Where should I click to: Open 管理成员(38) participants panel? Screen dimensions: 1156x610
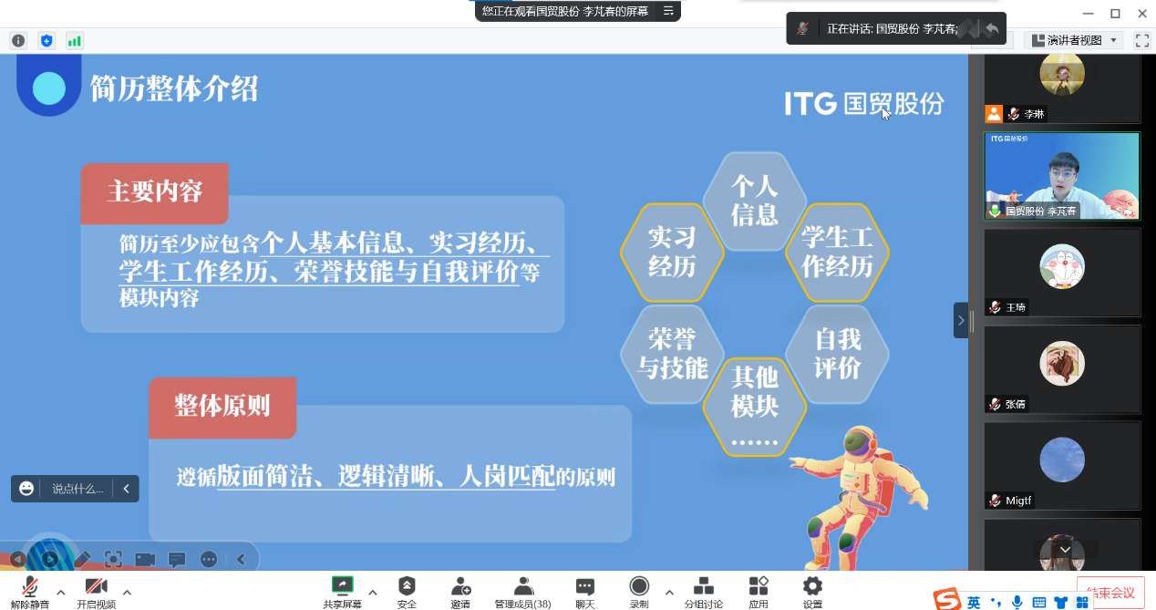coord(522,593)
